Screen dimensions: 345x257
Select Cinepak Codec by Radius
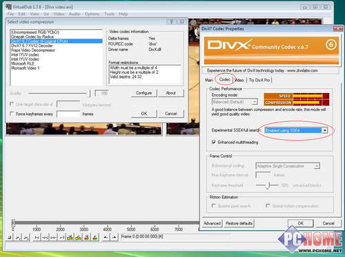tap(57, 37)
